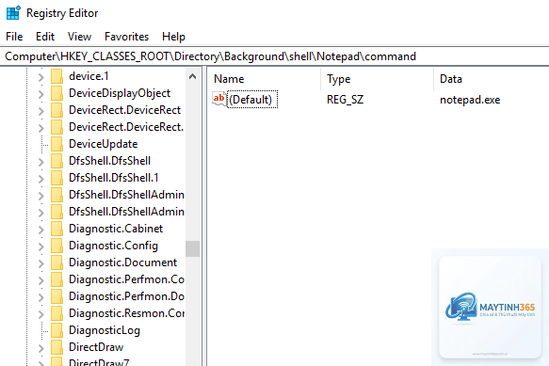Open the File menu
The width and height of the screenshot is (549, 366).
[14, 37]
